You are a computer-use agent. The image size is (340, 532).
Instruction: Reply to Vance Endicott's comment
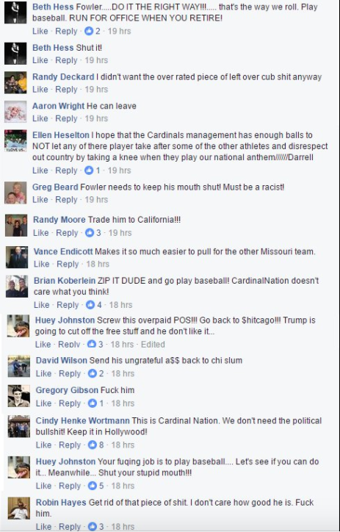coord(68,265)
